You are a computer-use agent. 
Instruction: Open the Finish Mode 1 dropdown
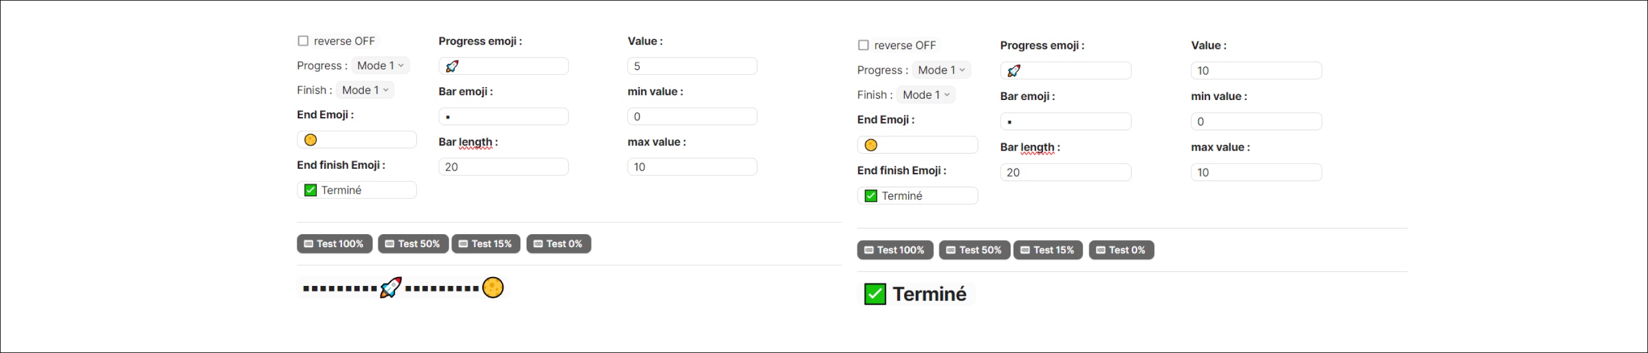(x=364, y=90)
